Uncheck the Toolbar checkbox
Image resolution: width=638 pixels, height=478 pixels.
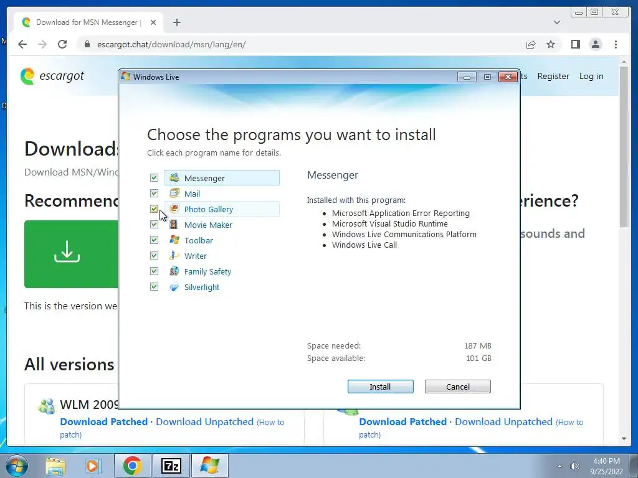pos(155,240)
